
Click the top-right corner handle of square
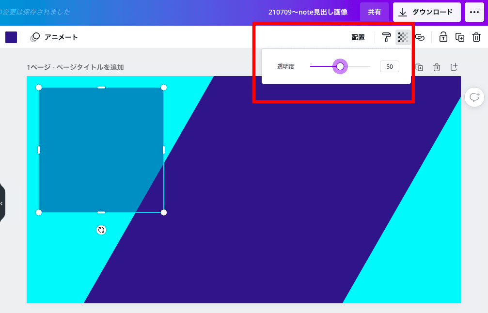tap(164, 88)
